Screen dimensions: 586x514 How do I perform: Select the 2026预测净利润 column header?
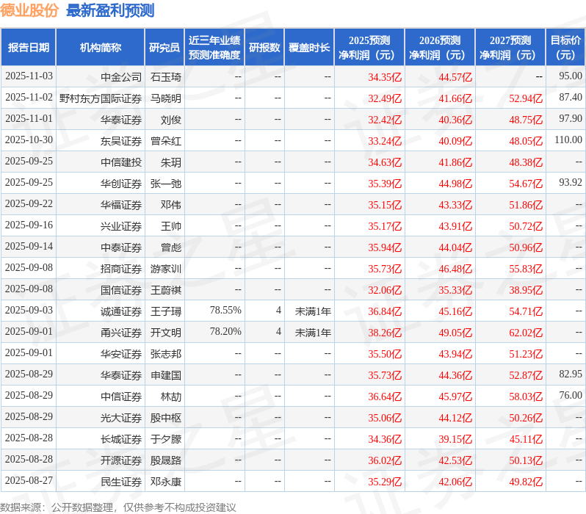[440, 48]
